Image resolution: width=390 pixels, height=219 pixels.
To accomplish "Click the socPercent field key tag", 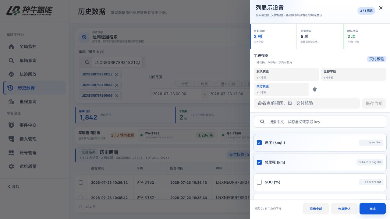I will 371,182.
